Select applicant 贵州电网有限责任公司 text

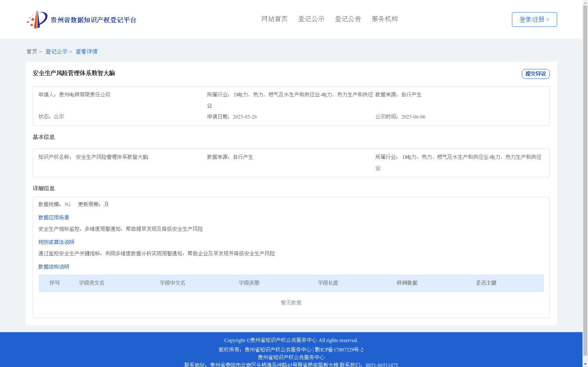(85, 95)
